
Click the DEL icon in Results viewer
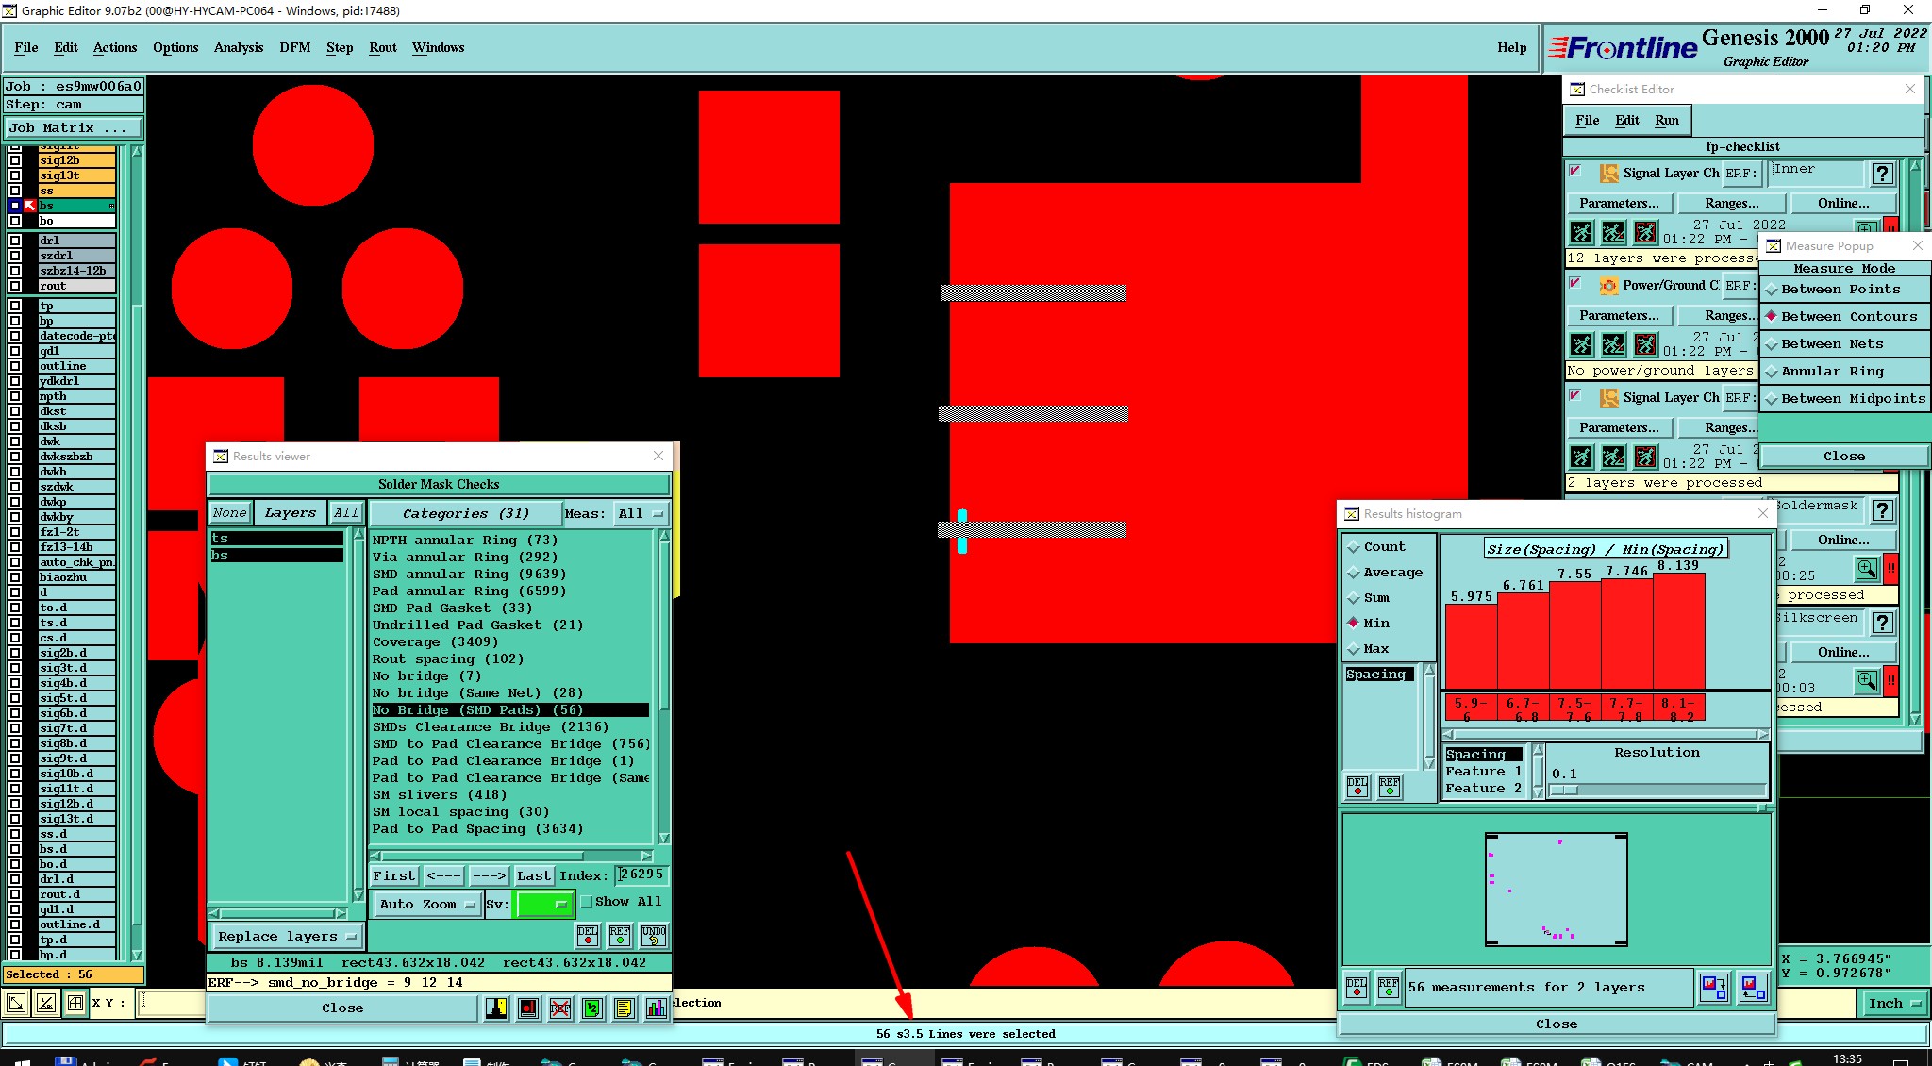[587, 935]
